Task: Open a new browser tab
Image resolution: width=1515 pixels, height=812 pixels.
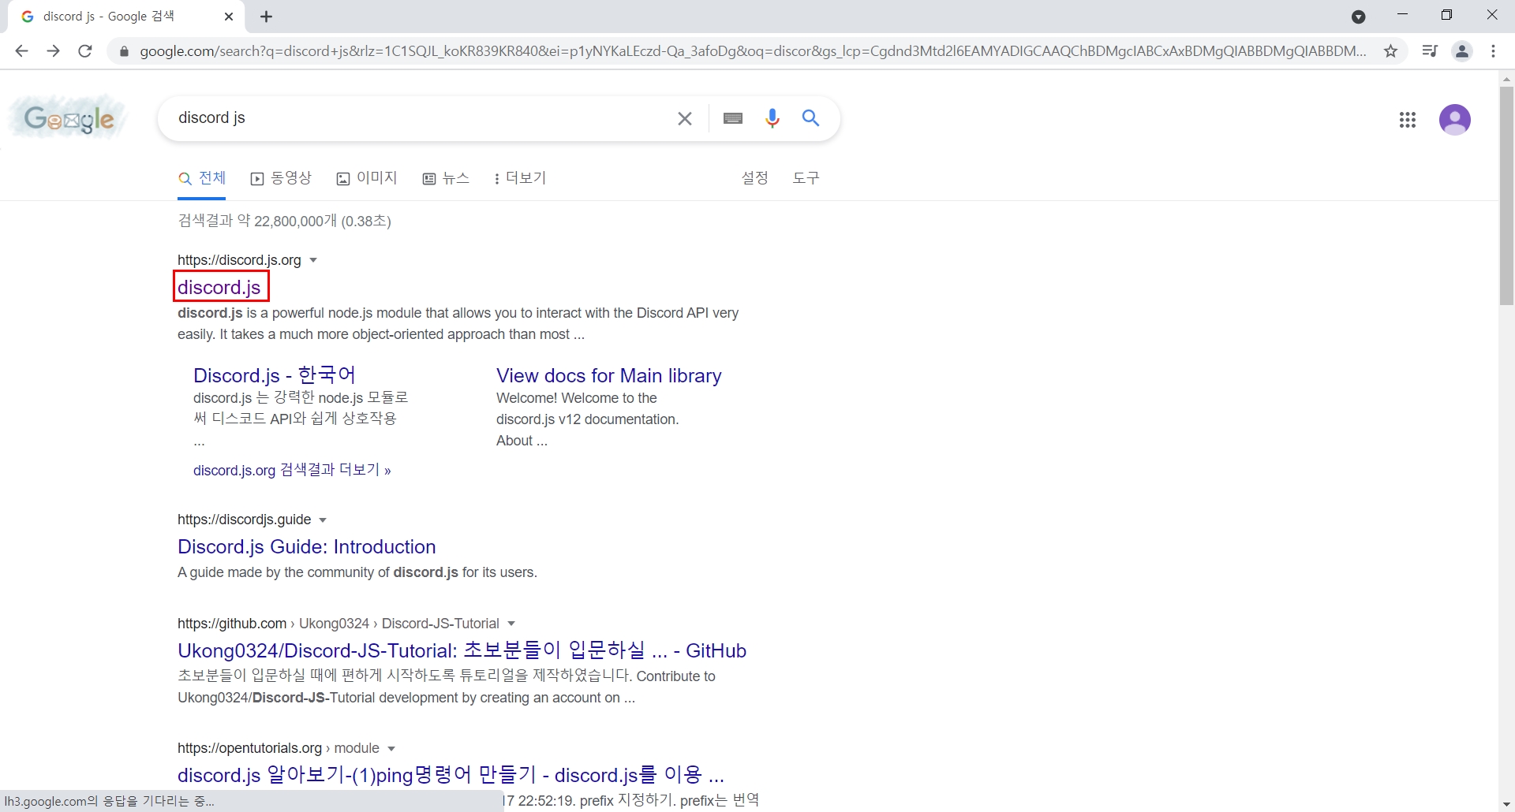Action: tap(266, 17)
